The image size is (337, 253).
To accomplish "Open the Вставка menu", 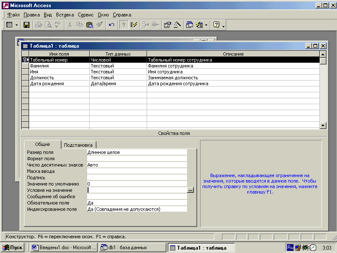I will click(x=65, y=15).
